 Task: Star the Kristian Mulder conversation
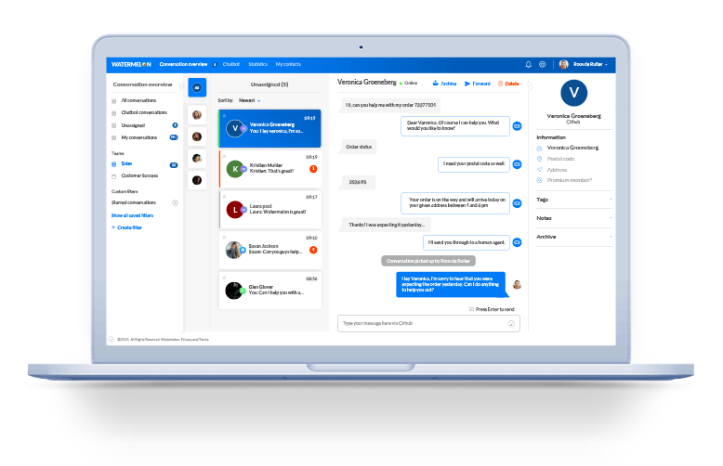(224, 156)
